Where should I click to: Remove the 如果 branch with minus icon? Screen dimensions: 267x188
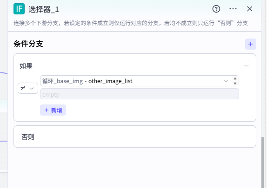(246, 66)
